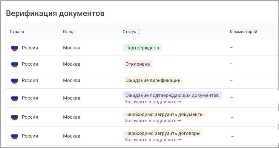The width and height of the screenshot is (279, 148).
Task: Click the Верификация документов page heading
Action: tap(55, 13)
